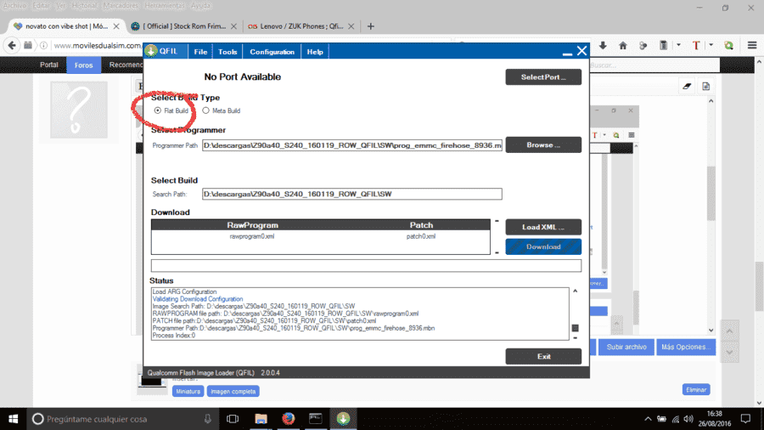Open the Historial menu in Firefox
Image resolution: width=764 pixels, height=430 pixels.
point(84,5)
